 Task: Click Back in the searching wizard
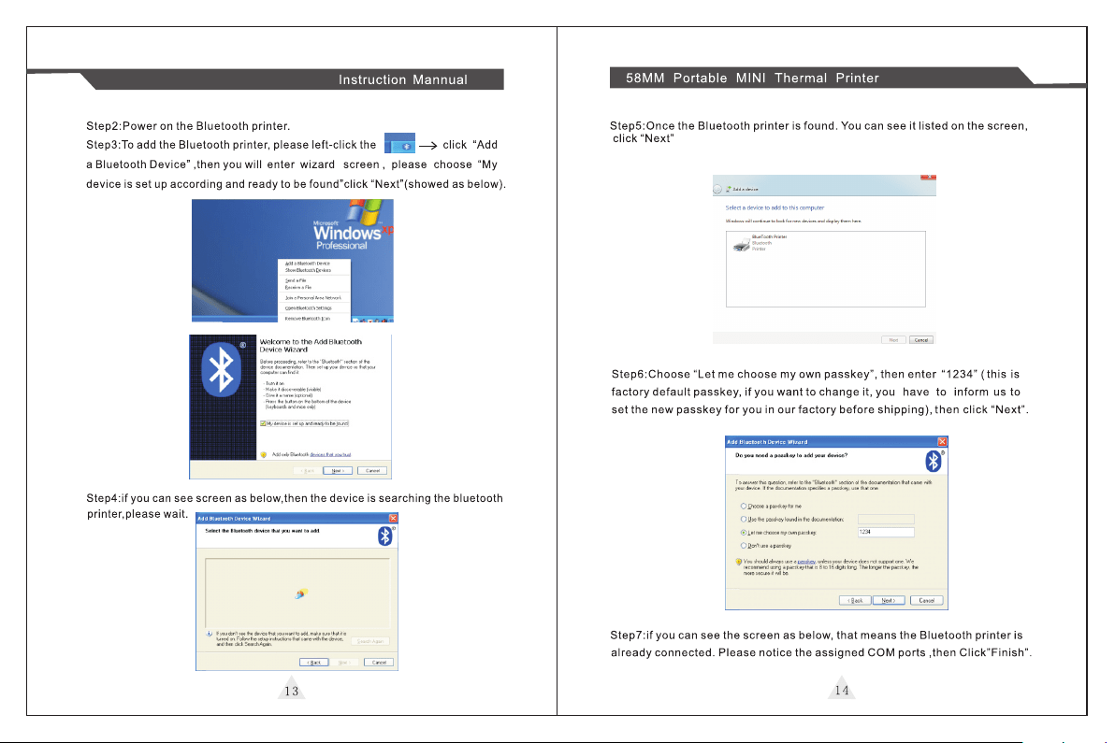point(313,662)
